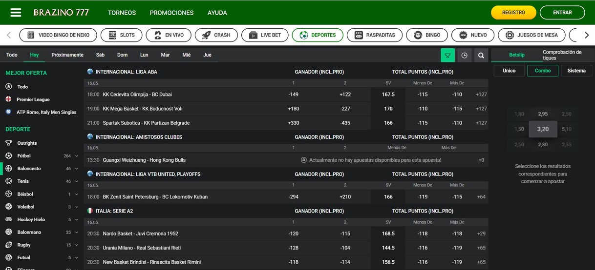Open Live Bet category
Viewport: 595px width, 270px height.
pyautogui.click(x=265, y=35)
